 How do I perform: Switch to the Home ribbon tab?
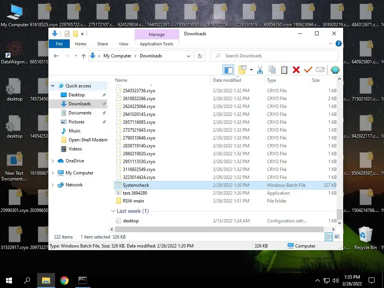click(81, 44)
